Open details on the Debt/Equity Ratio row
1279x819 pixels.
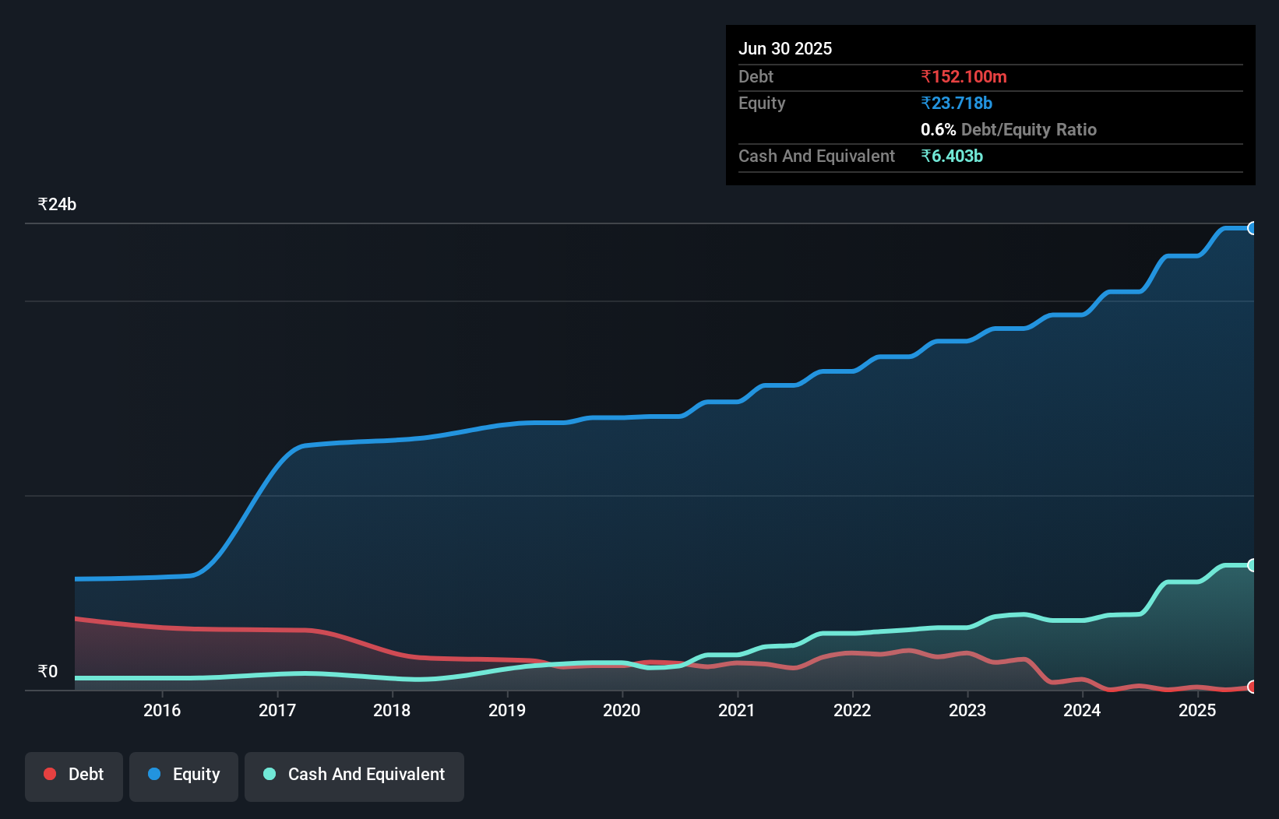(x=1008, y=129)
